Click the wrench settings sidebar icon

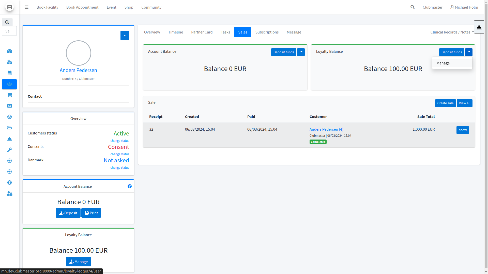[9, 150]
